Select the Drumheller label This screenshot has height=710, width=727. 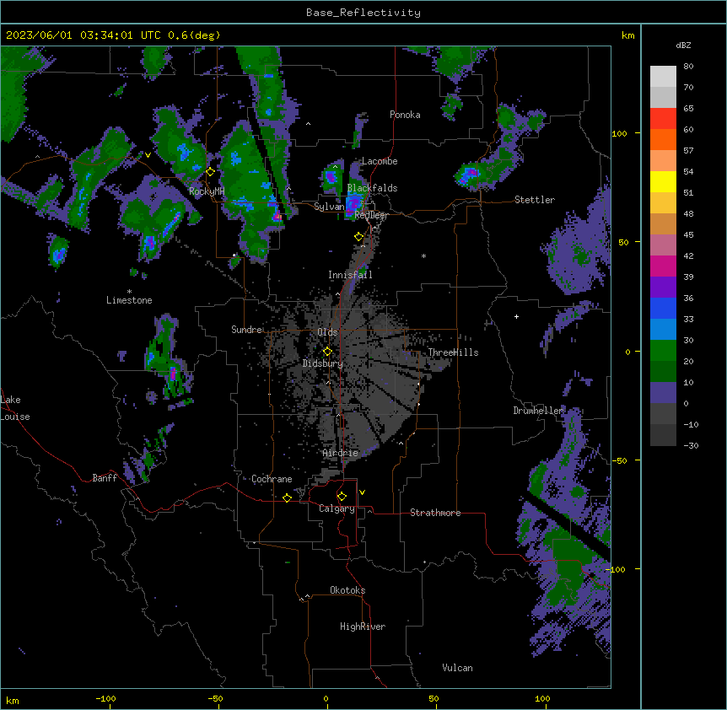pos(538,411)
